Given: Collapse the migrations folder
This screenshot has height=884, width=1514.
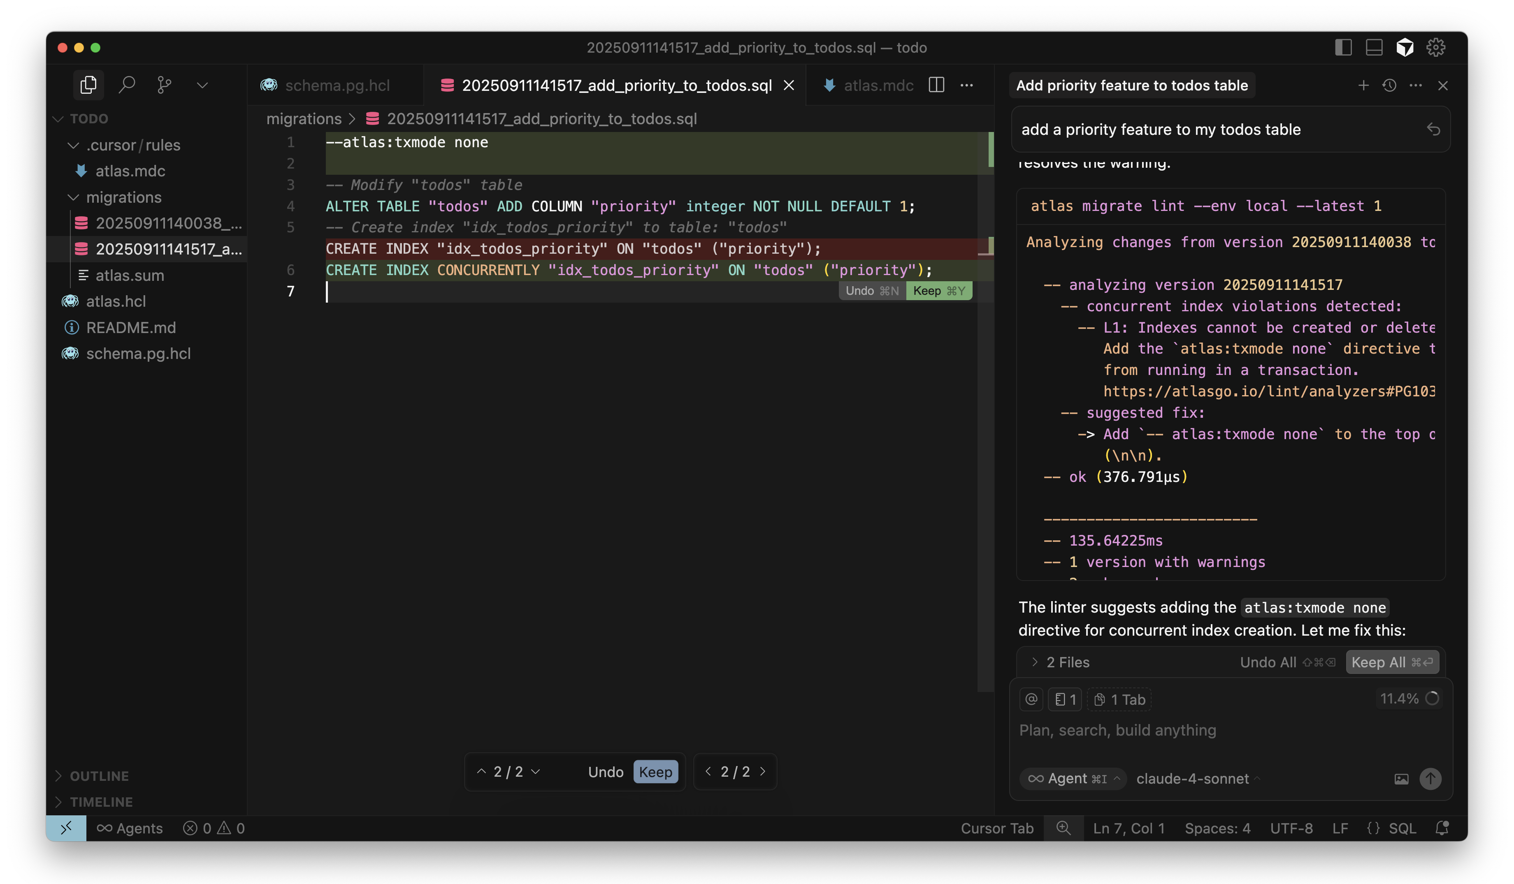Looking at the screenshot, I should tap(73, 197).
